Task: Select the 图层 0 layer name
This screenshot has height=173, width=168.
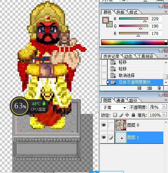Action: tap(133, 125)
